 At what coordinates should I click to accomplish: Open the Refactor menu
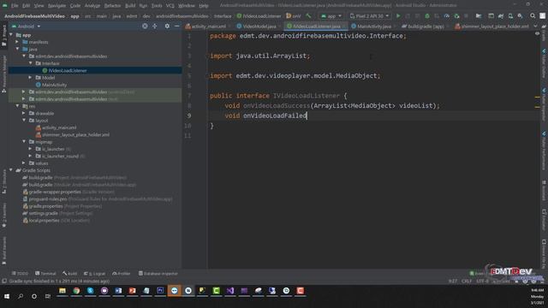click(112, 6)
